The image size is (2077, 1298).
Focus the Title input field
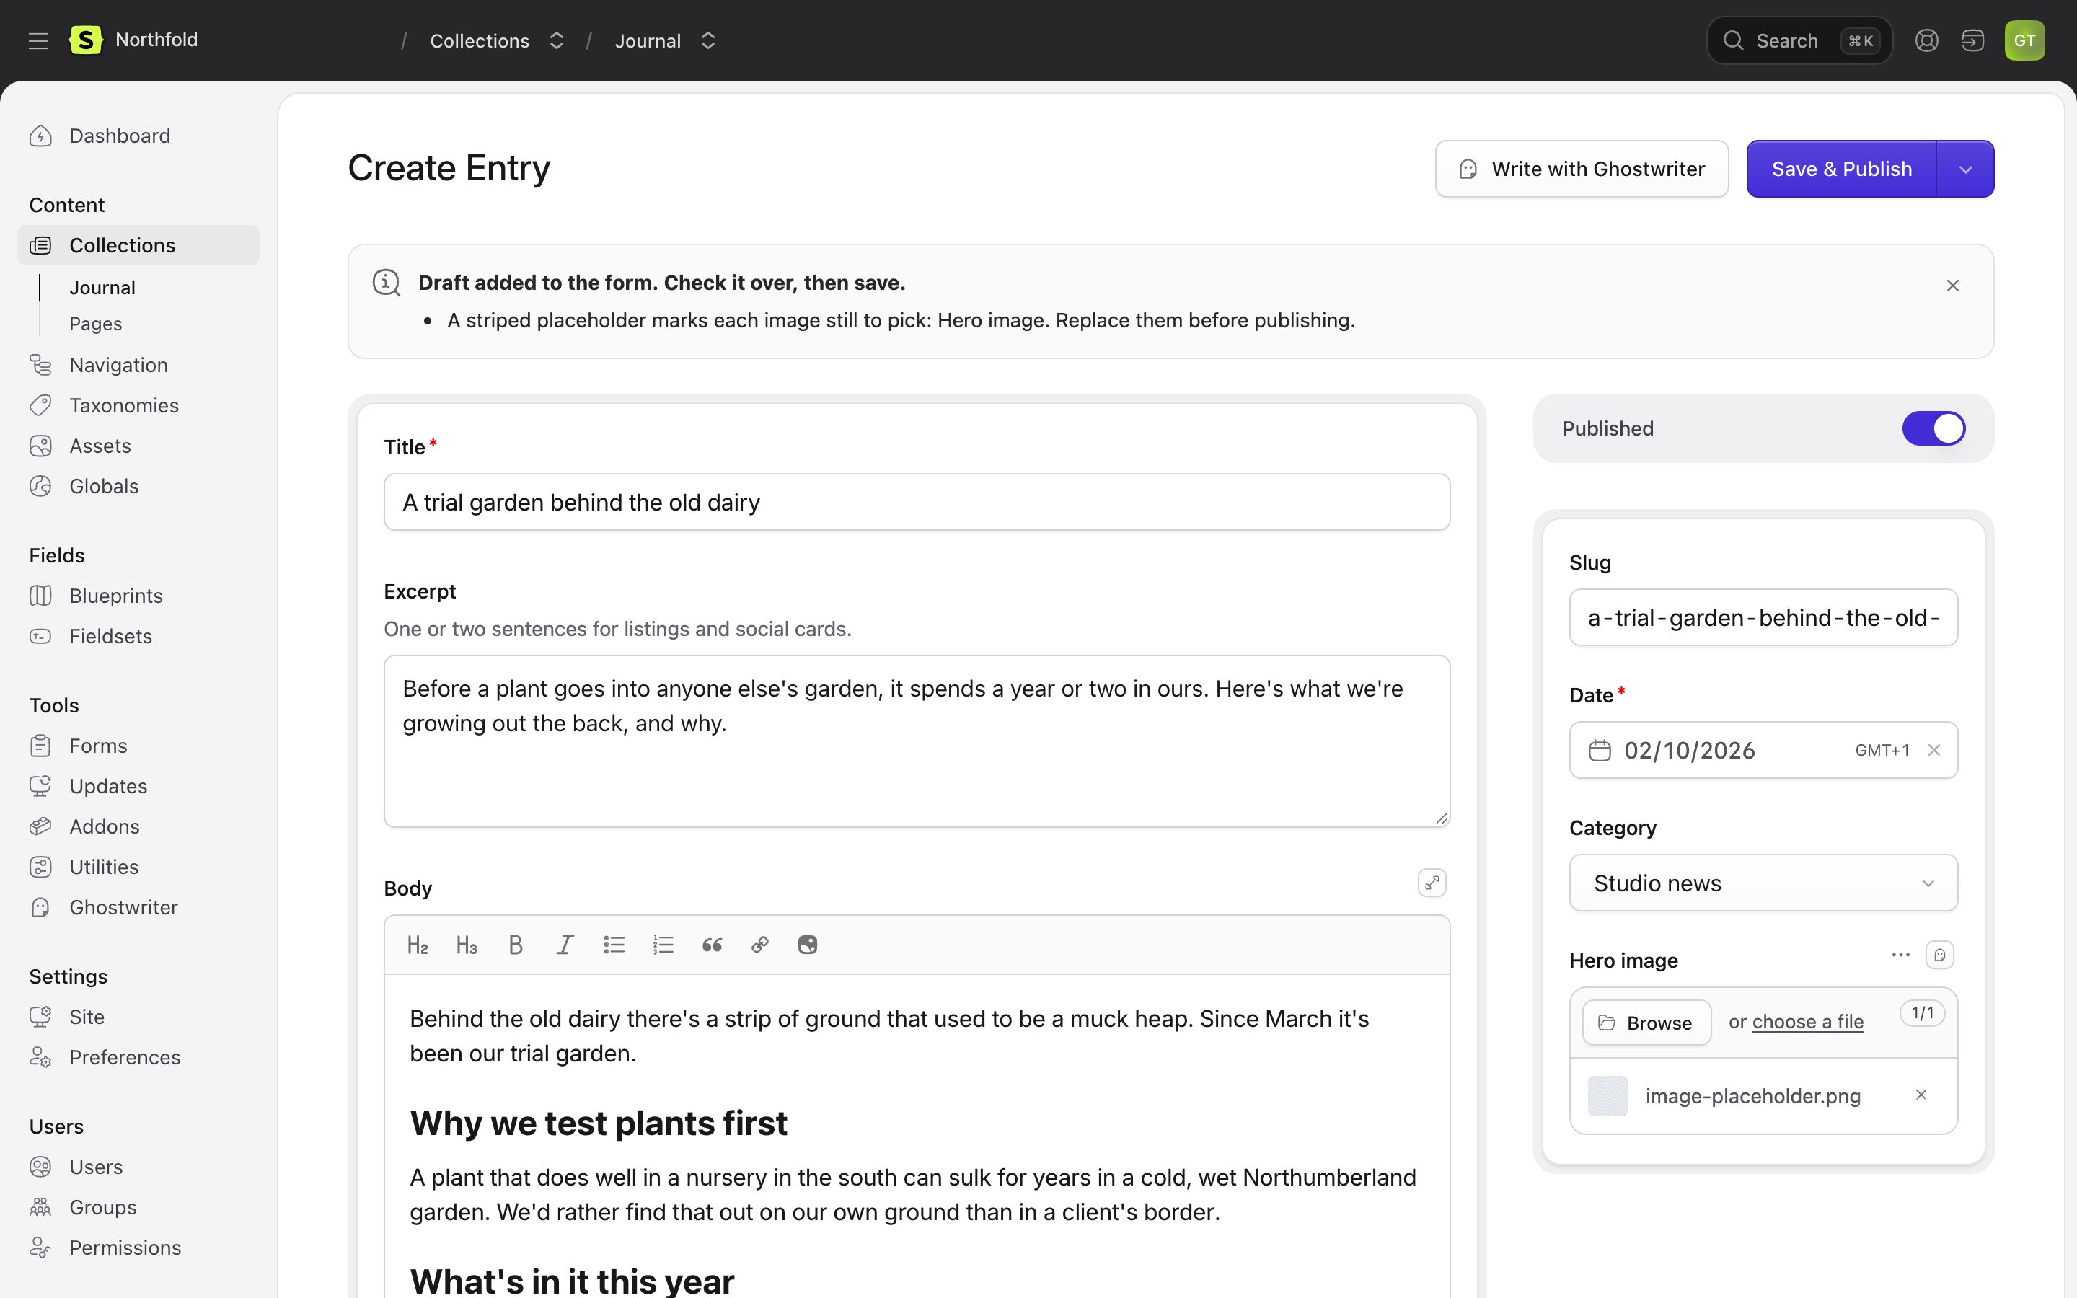pyautogui.click(x=917, y=502)
